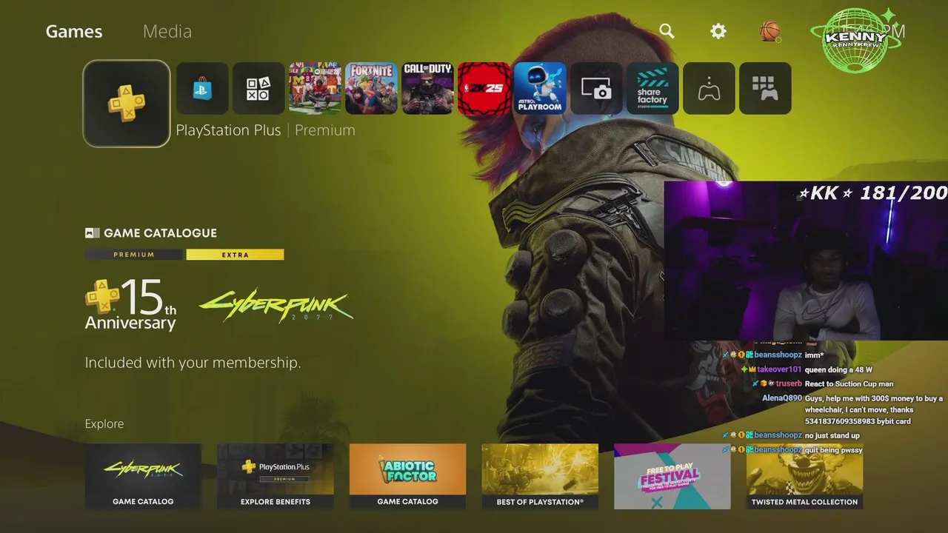The image size is (948, 533).
Task: Launch Call of Duty tile
Action: point(427,88)
